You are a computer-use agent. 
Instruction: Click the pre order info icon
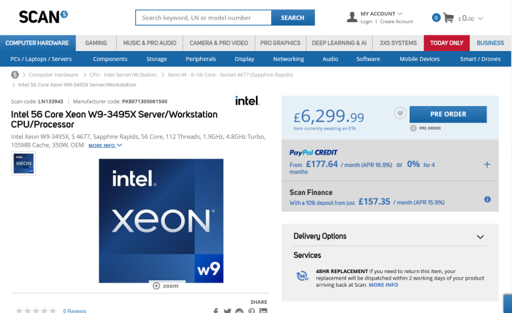tap(413, 128)
